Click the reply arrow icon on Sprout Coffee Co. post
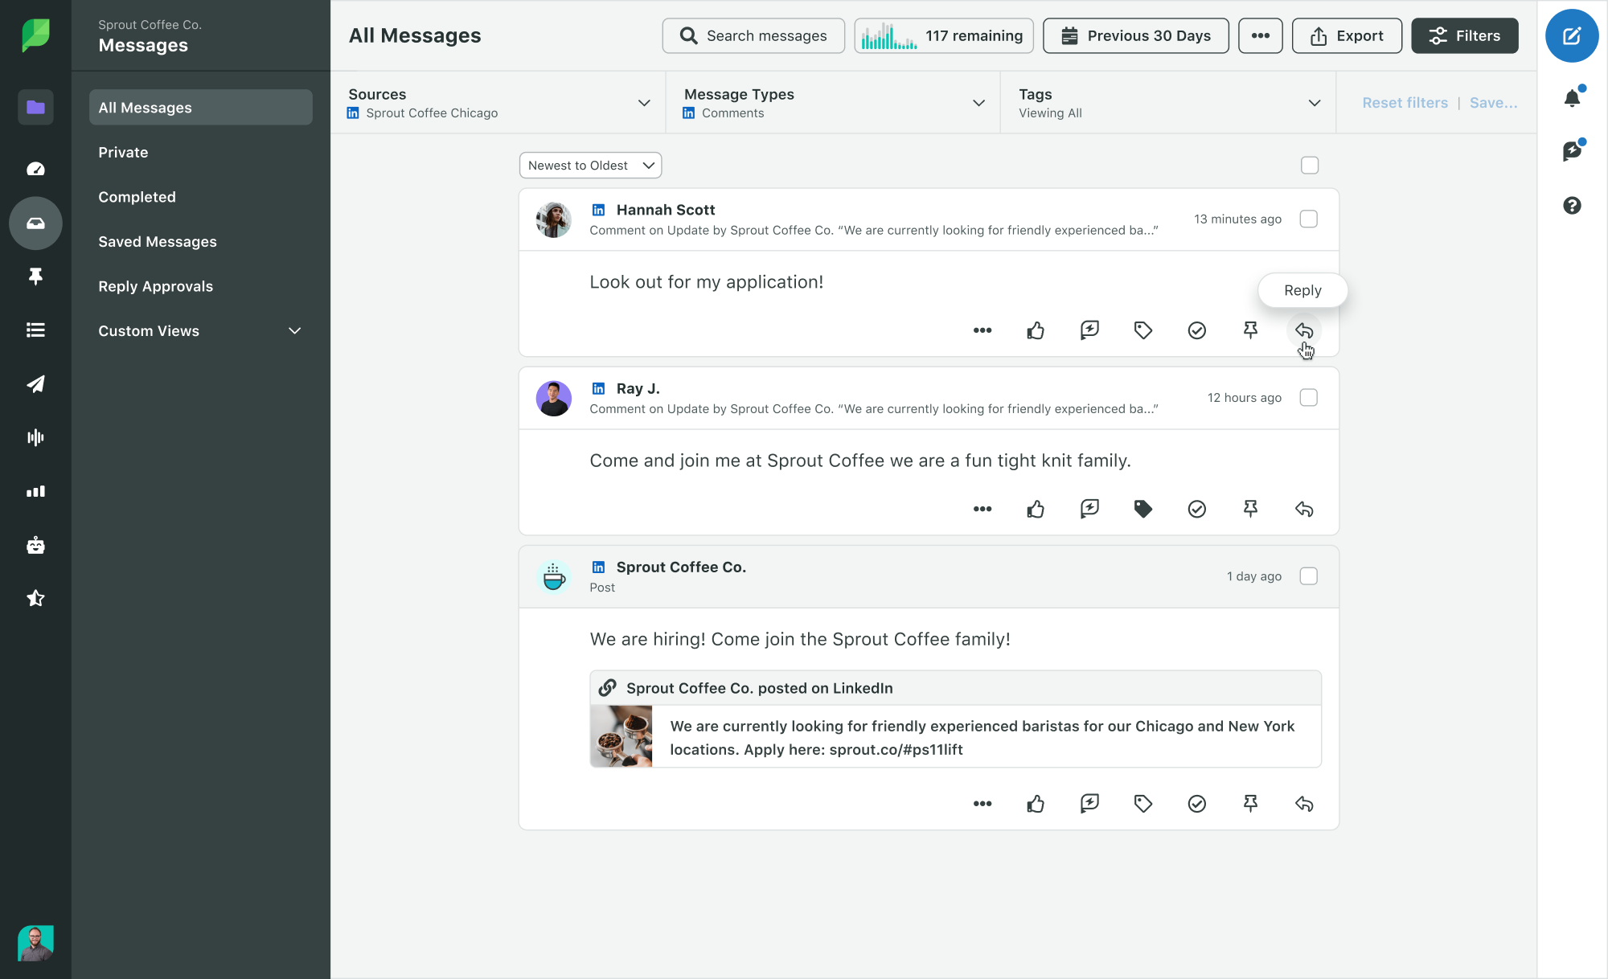 pos(1303,804)
